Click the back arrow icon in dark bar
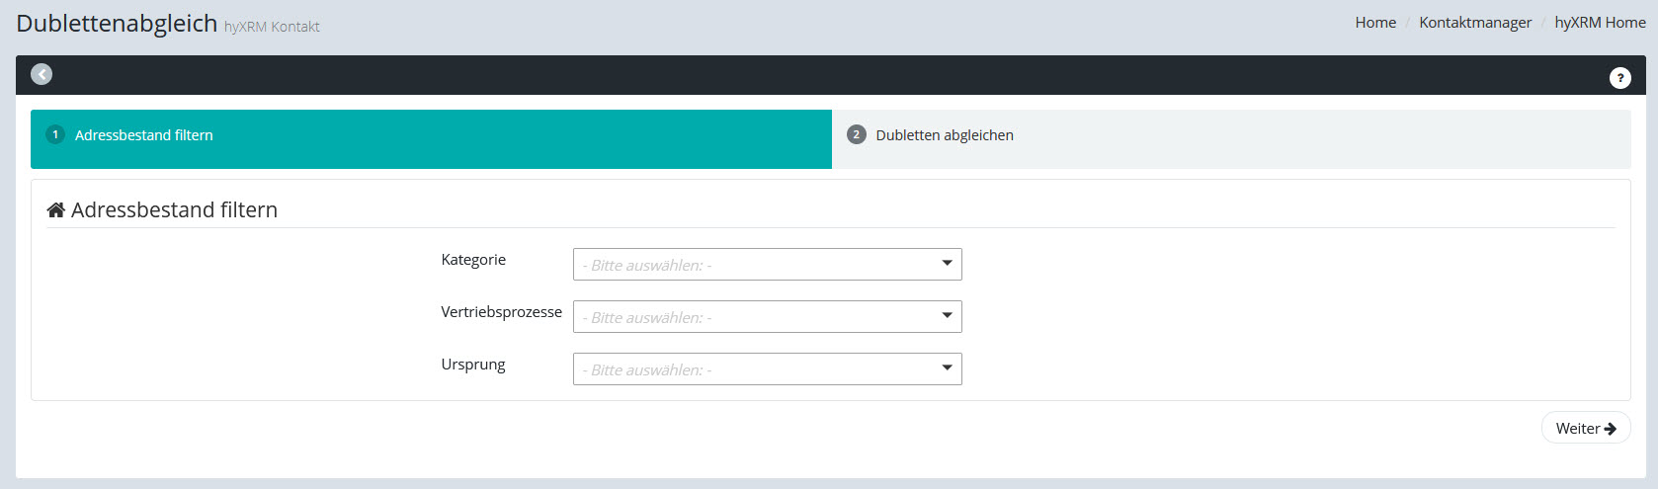 click(41, 74)
